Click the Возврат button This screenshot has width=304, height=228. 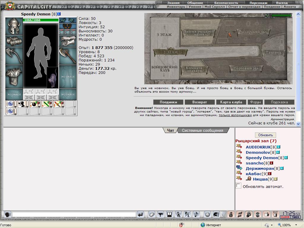coord(199,102)
